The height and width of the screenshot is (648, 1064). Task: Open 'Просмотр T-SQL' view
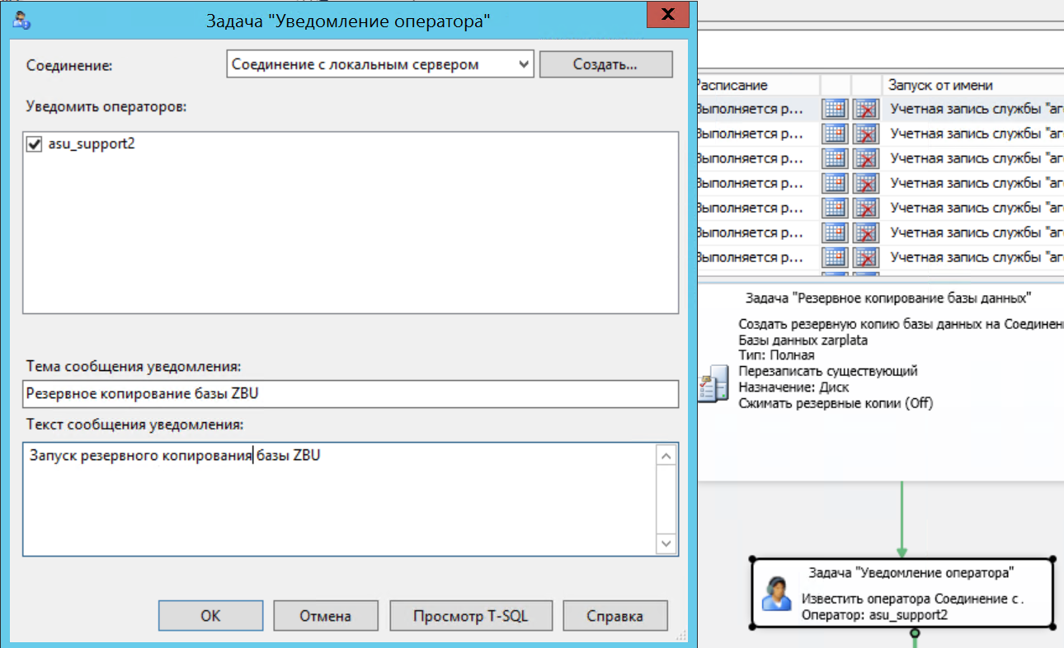[x=470, y=616]
